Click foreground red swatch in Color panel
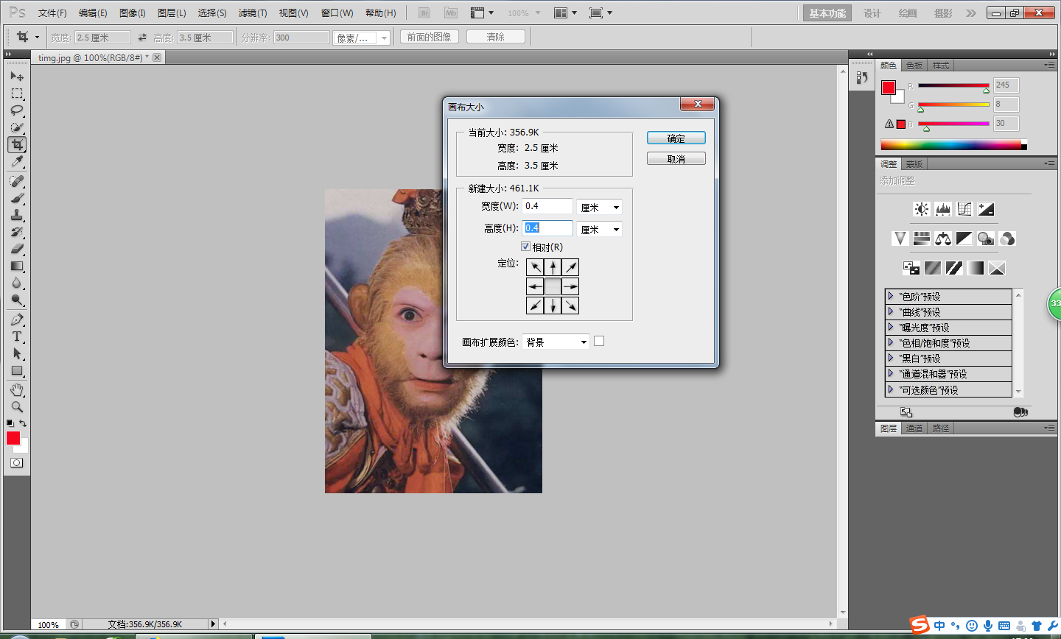 point(889,88)
